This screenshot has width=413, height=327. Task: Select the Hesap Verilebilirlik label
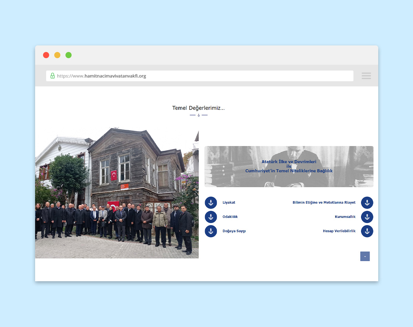pos(339,231)
